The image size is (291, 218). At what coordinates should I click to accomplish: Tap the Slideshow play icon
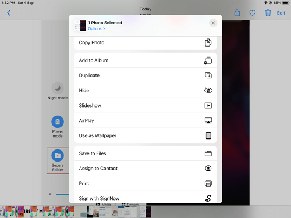pyautogui.click(x=208, y=106)
